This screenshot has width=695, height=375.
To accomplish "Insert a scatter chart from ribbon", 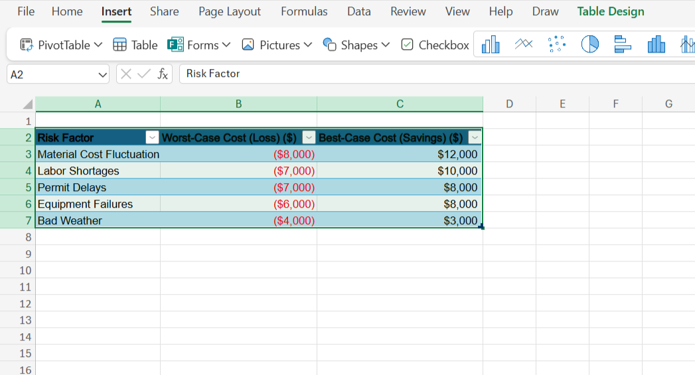I will pos(558,44).
